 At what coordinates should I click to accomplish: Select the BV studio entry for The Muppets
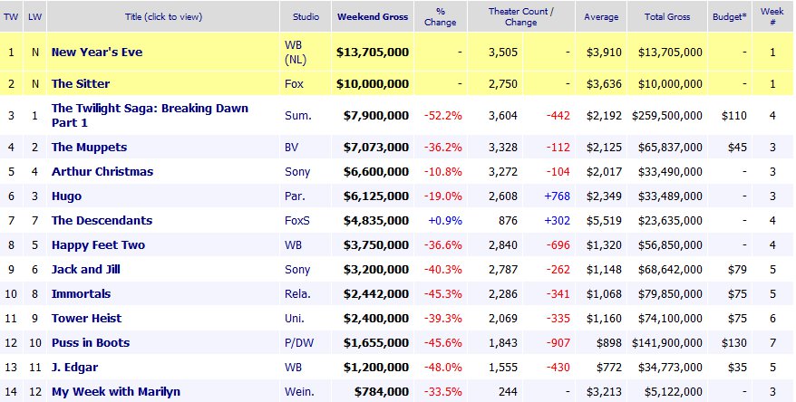point(291,148)
